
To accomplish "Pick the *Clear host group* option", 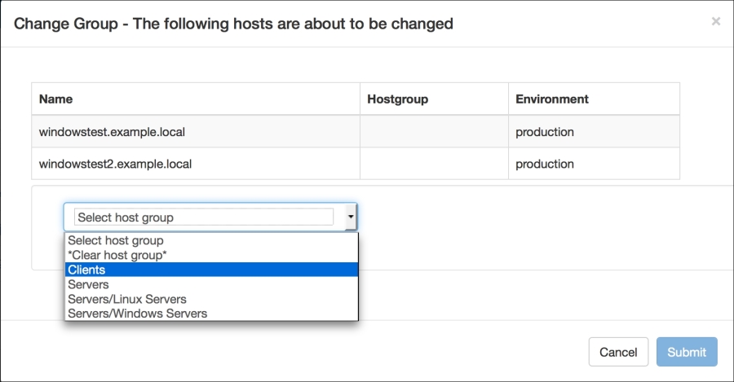I will (x=117, y=255).
